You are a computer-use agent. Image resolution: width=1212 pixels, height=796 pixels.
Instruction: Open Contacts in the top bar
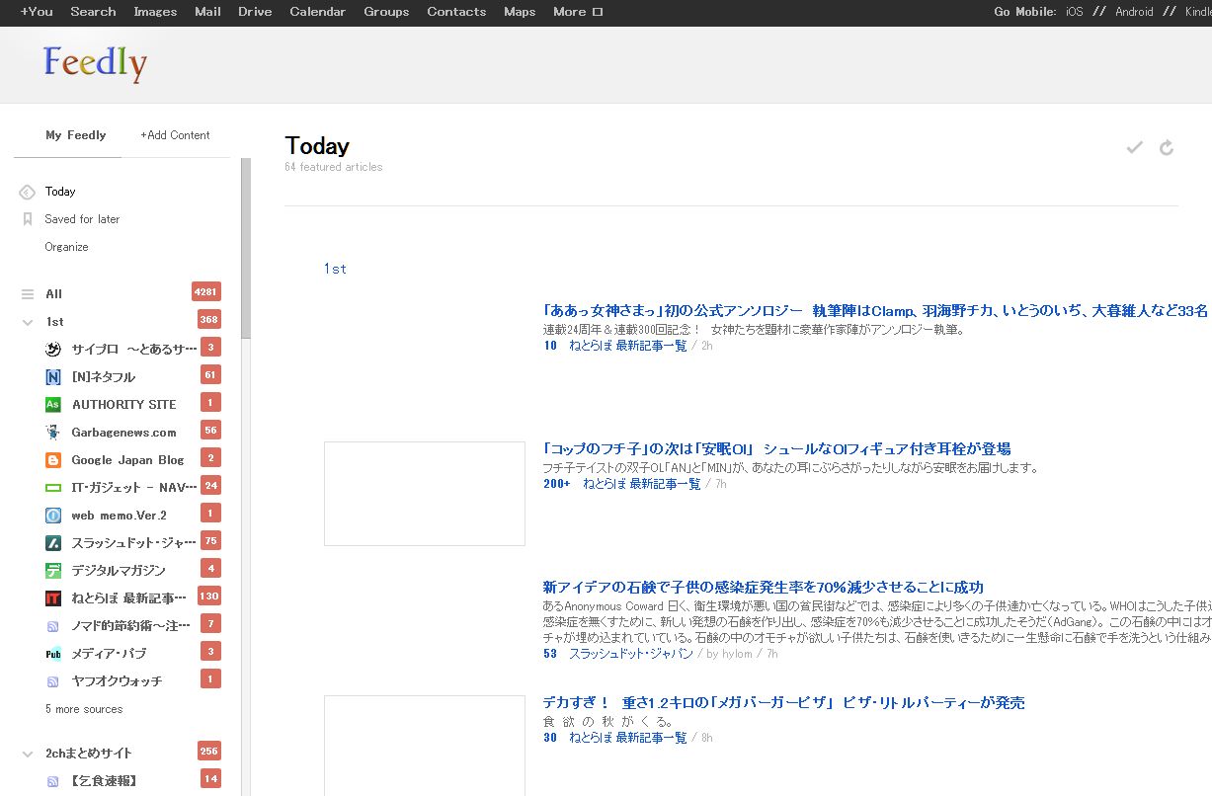(x=456, y=12)
